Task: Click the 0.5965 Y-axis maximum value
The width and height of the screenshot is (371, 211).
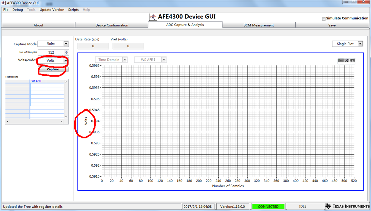Action: pos(94,65)
